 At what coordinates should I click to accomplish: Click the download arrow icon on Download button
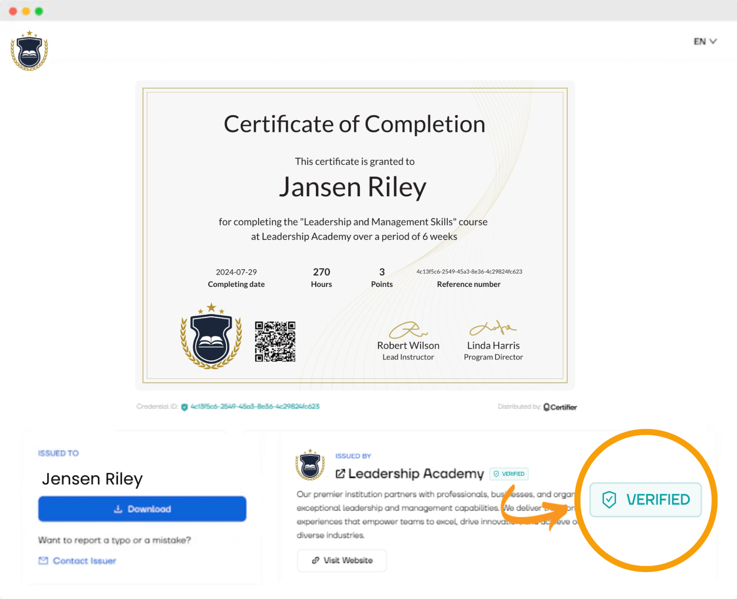118,509
